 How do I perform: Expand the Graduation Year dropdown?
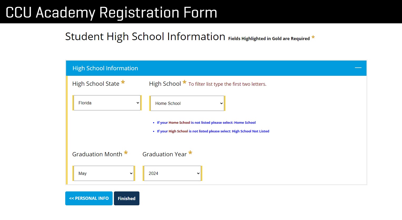pos(172,173)
